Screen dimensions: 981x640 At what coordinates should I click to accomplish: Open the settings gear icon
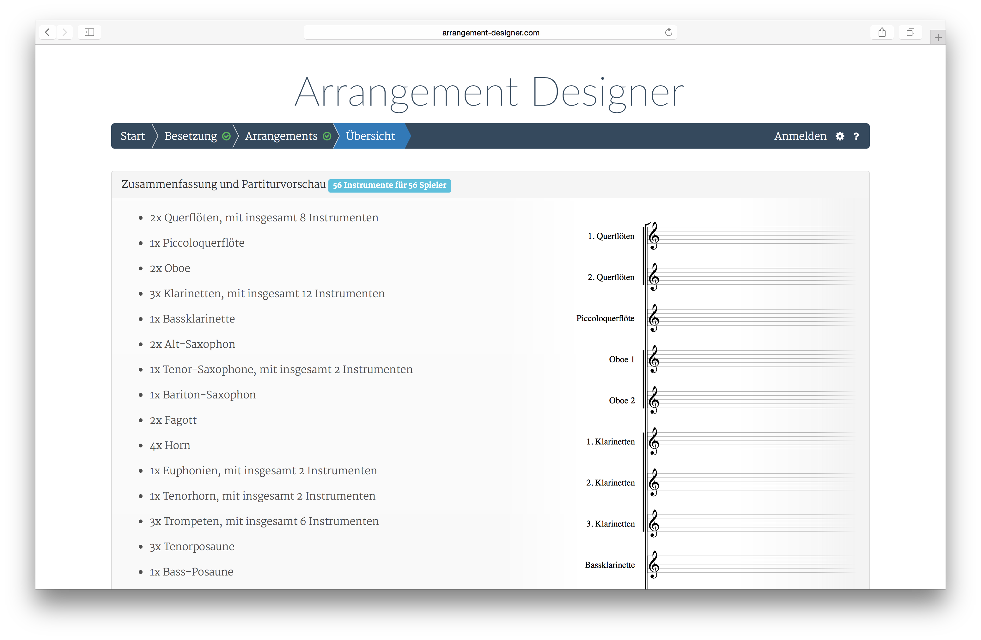pyautogui.click(x=840, y=136)
